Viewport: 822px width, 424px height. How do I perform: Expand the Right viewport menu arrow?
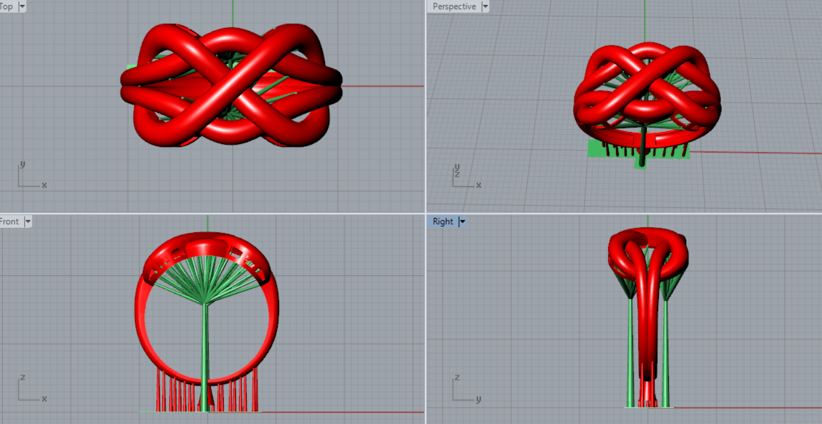point(462,221)
